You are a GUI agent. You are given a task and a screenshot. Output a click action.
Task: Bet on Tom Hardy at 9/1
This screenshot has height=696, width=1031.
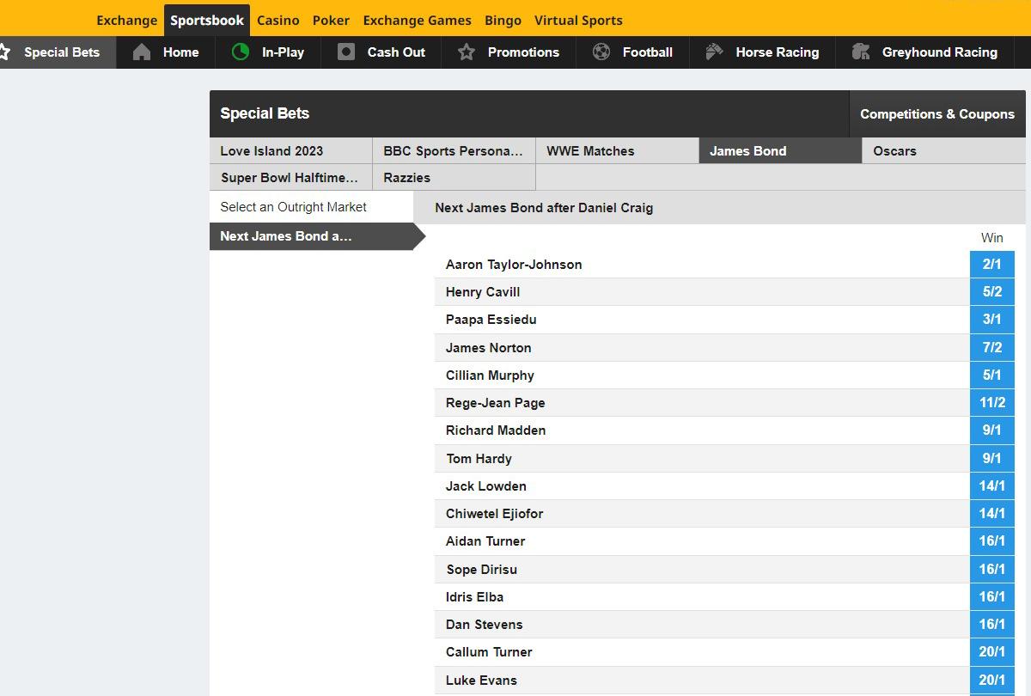(x=992, y=458)
